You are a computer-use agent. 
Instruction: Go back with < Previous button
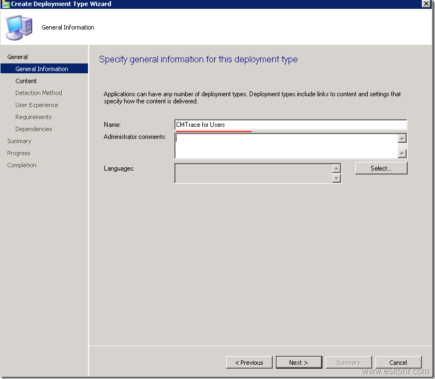pos(249,363)
